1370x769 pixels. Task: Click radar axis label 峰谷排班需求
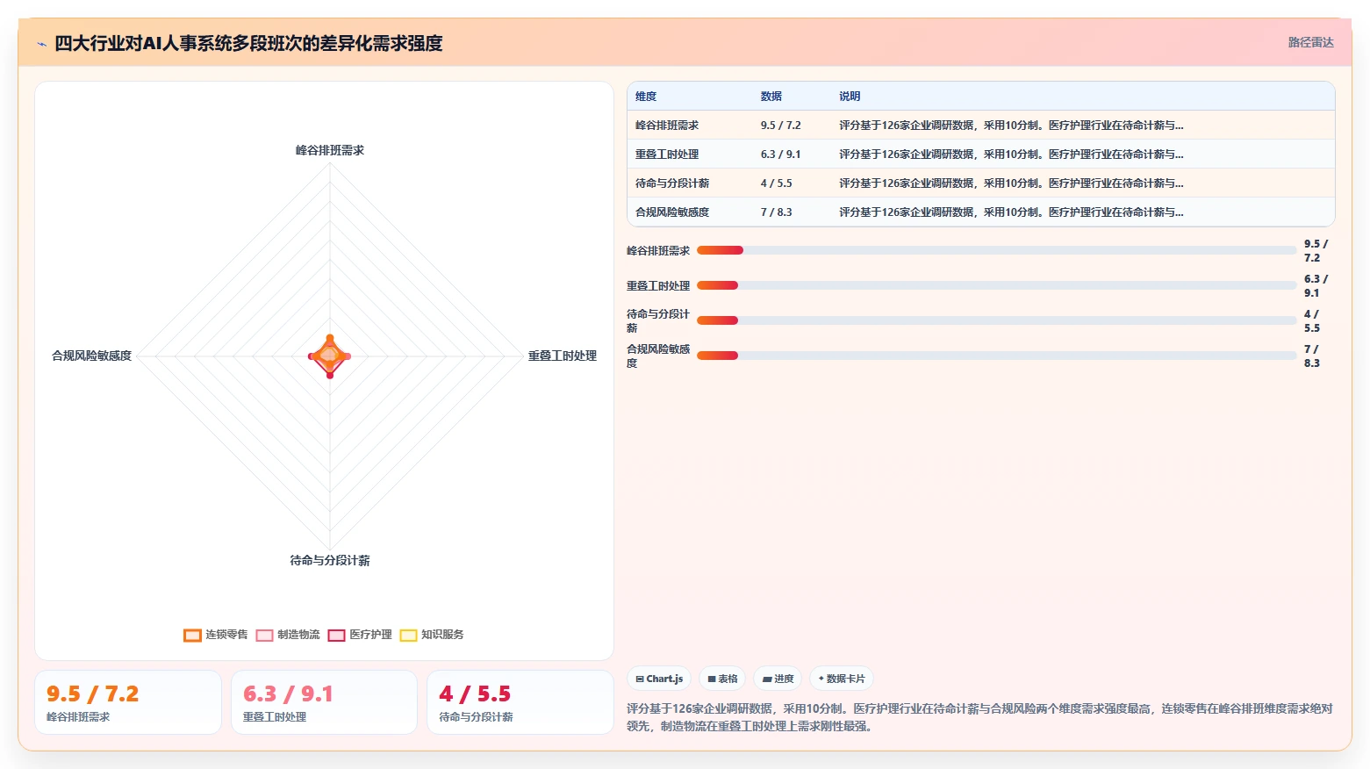pyautogui.click(x=330, y=150)
